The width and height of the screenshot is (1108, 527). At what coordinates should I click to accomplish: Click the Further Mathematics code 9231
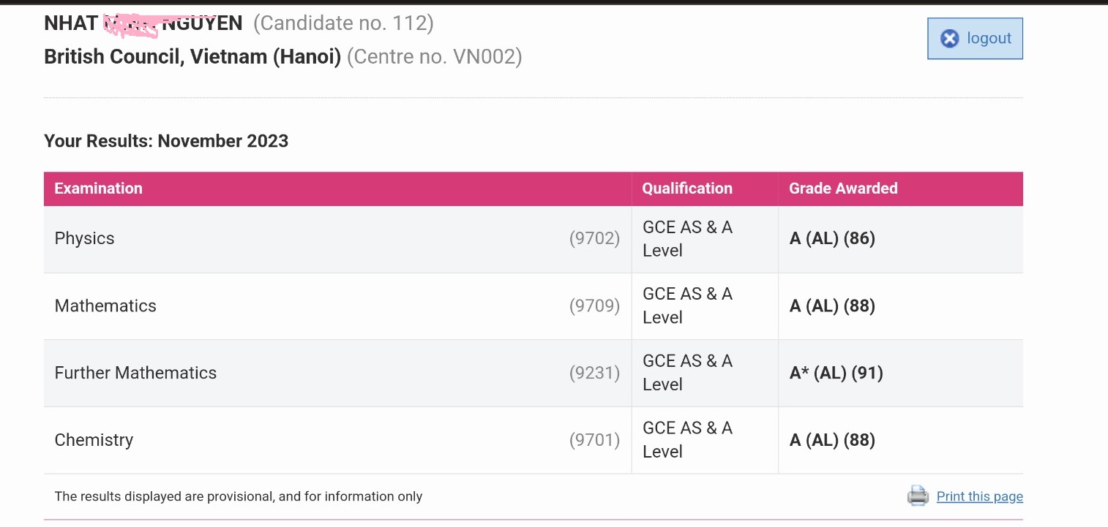594,373
